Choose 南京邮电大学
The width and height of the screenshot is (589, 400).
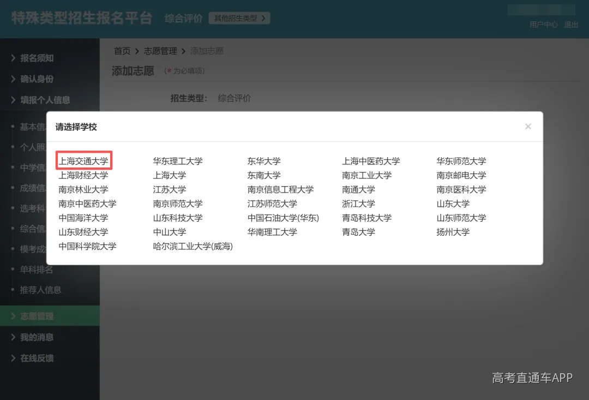tap(461, 175)
